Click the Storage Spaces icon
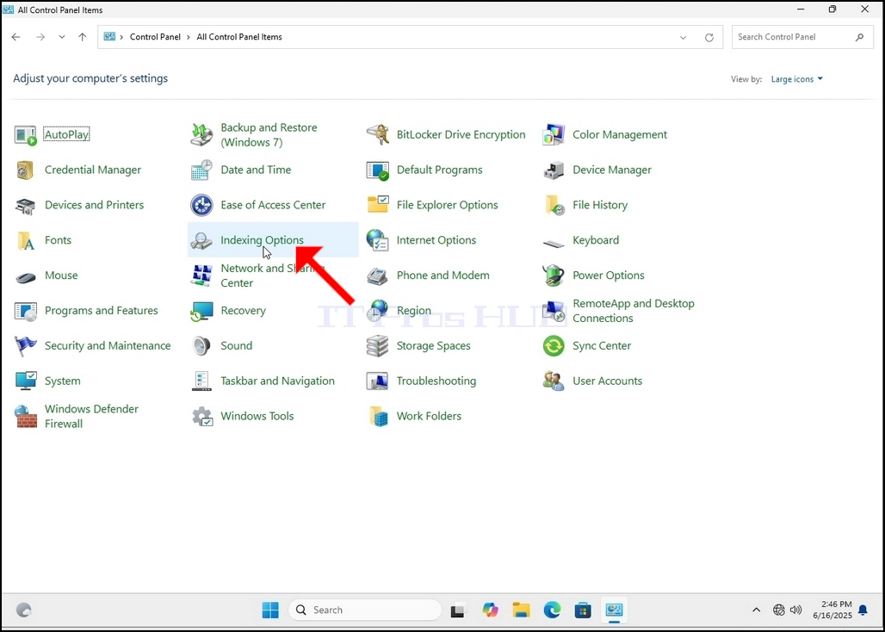This screenshot has height=632, width=885. click(x=378, y=346)
